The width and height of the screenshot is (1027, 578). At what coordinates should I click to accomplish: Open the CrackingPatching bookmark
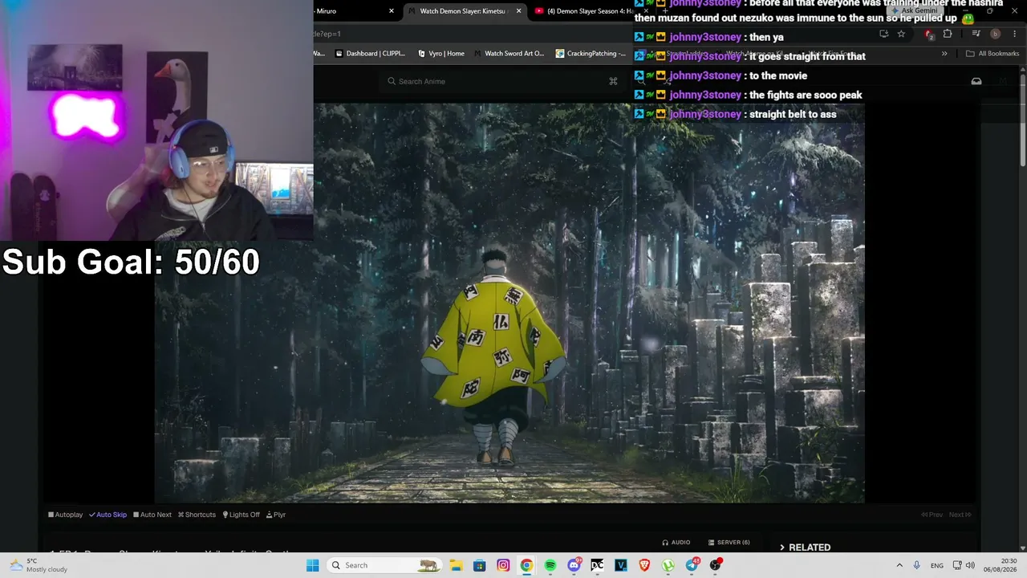click(591, 54)
